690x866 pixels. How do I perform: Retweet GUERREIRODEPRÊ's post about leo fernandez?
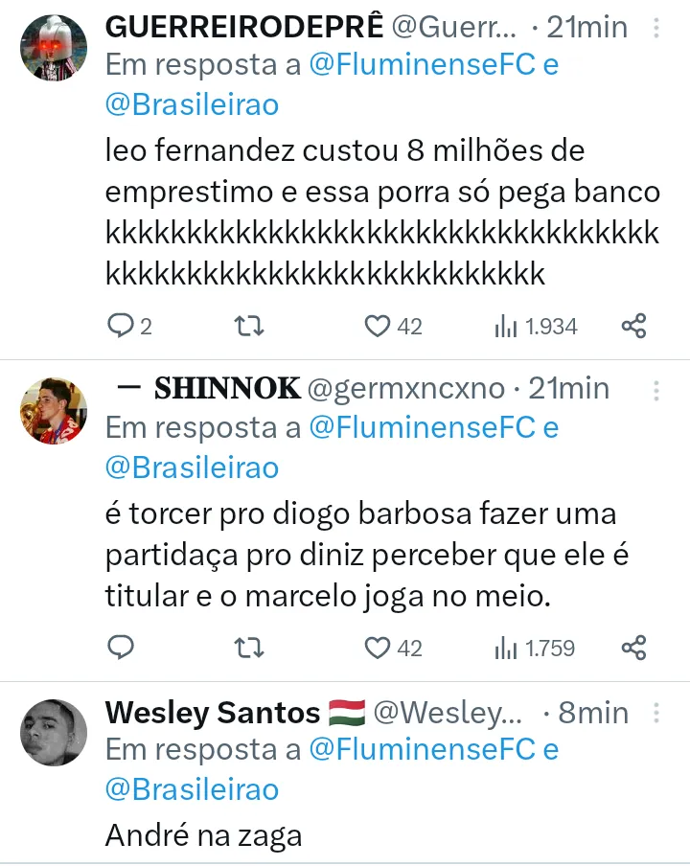(x=249, y=327)
